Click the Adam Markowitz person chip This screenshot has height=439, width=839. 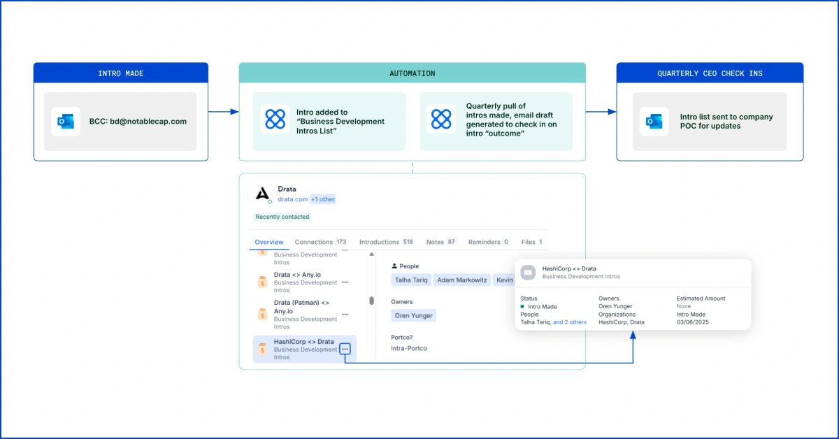click(461, 280)
